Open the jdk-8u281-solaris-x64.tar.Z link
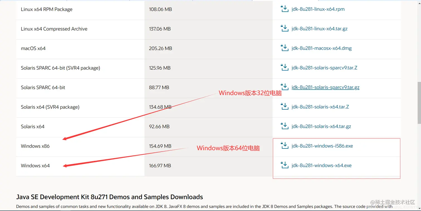Viewport: 421px width, 211px height. (320, 107)
